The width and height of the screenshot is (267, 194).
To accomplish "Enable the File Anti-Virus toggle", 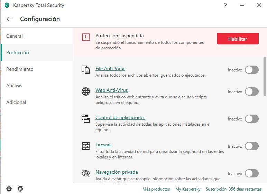I will point(251,70).
